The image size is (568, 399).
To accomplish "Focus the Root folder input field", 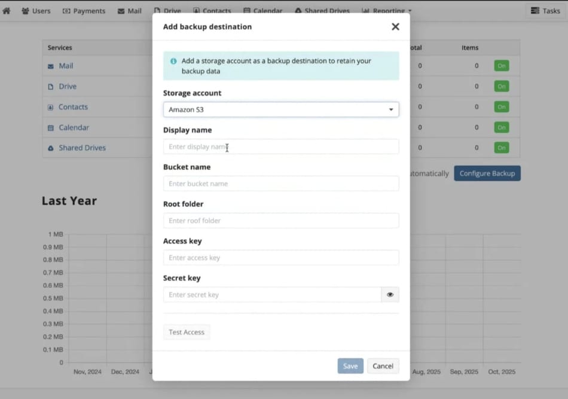I will [281, 220].
